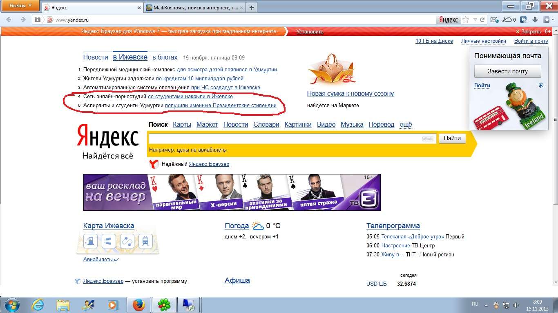Screen dimensions: 558x313
Task: Click the gas station icon on map widget
Action: tap(91, 241)
